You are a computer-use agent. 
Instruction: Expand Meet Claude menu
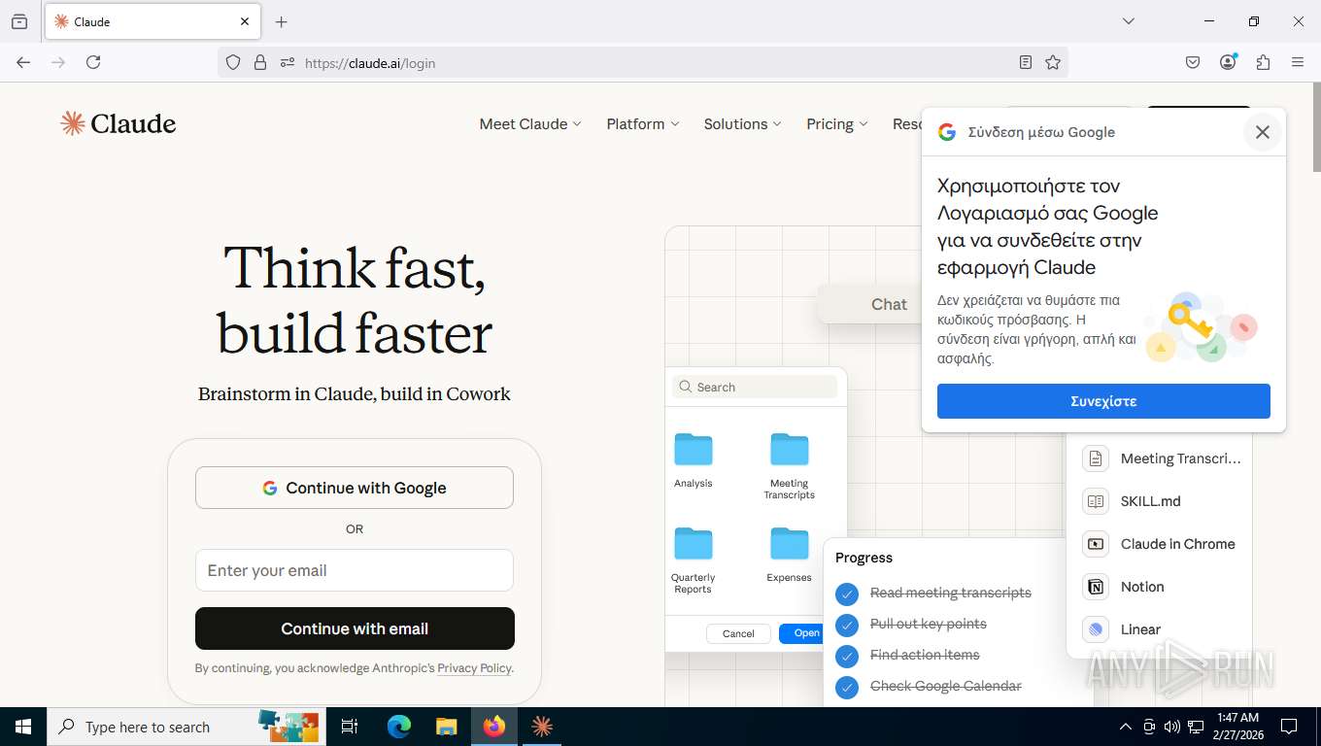click(530, 123)
